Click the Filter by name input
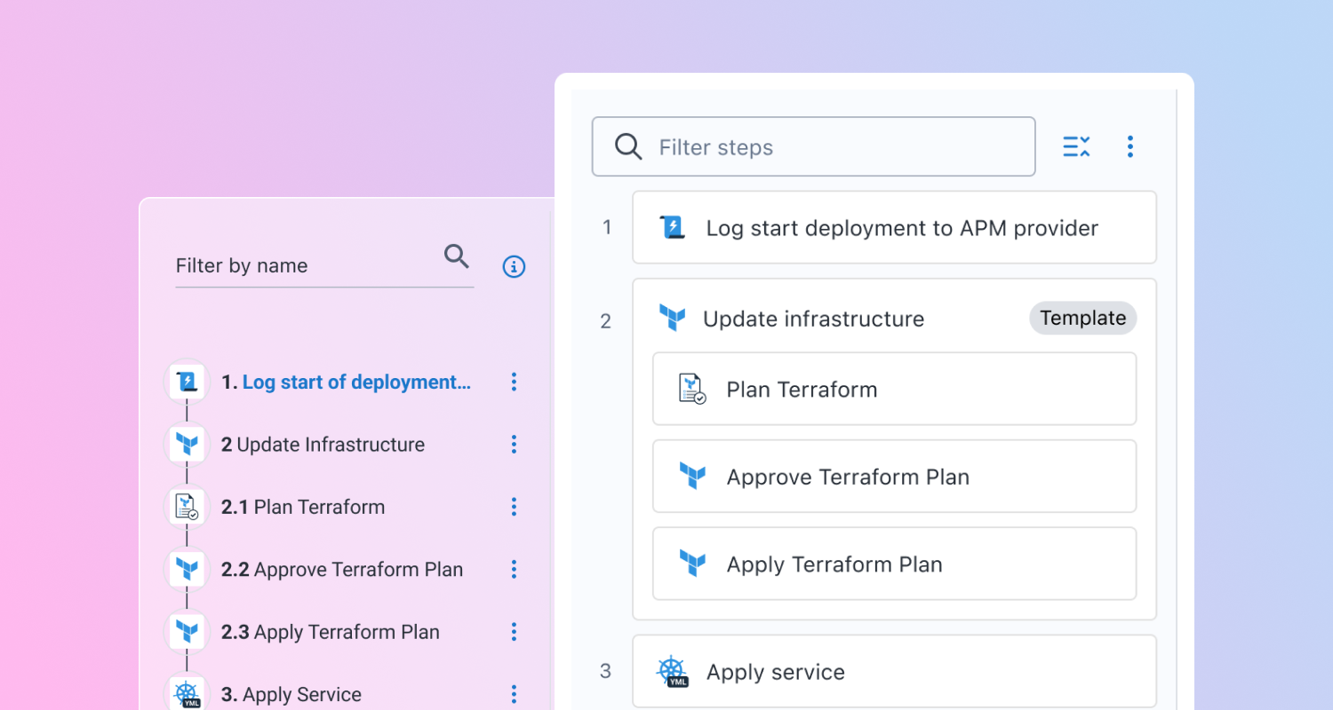This screenshot has width=1333, height=710. [324, 265]
